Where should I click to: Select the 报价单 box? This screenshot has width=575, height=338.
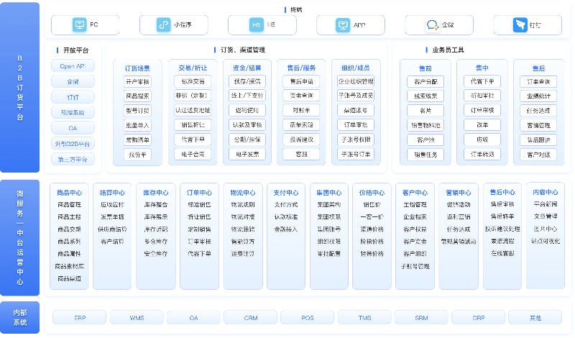coord(137,155)
